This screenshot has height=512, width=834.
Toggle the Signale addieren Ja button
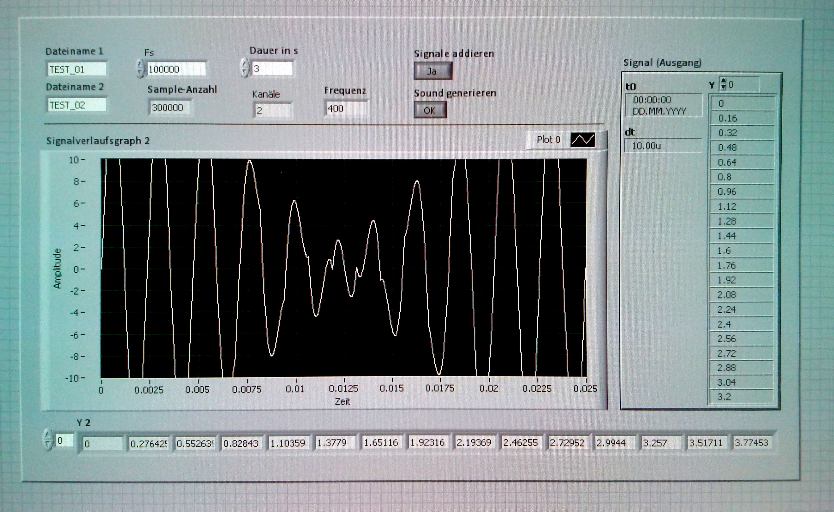click(432, 72)
